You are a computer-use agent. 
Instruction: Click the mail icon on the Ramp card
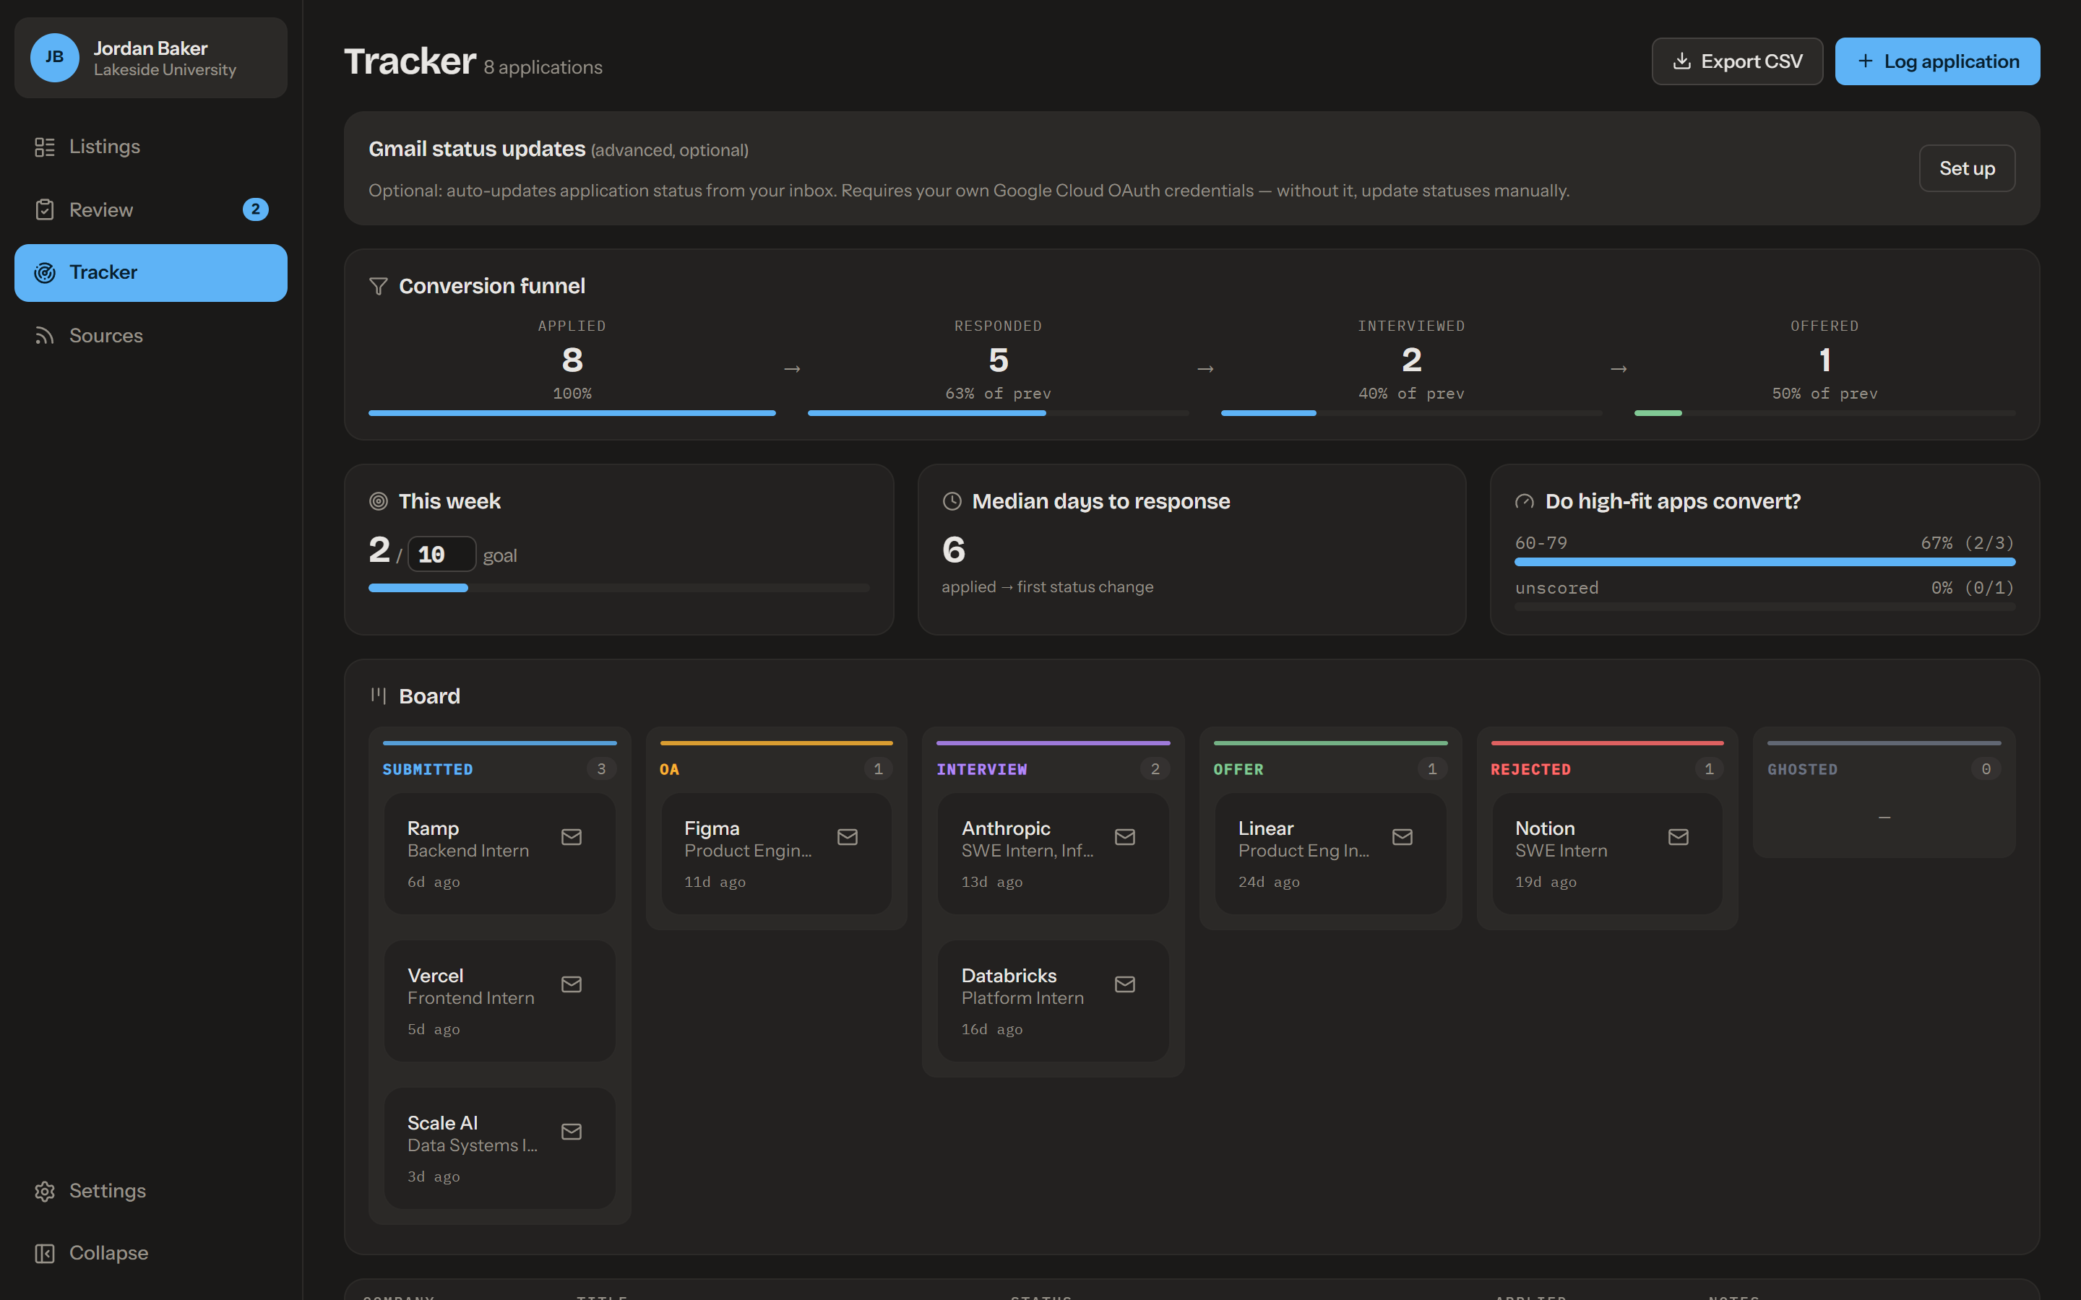572,836
